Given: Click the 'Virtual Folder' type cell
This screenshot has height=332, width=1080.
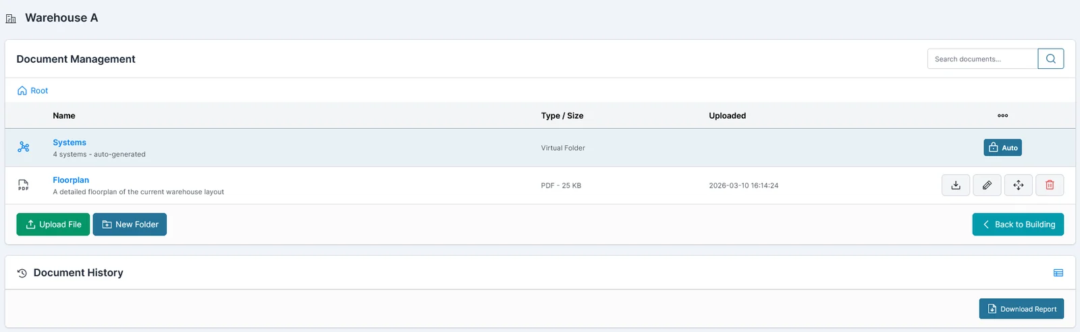Looking at the screenshot, I should click(x=563, y=148).
